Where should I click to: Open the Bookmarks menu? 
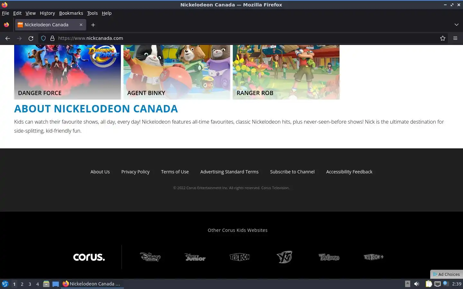pyautogui.click(x=71, y=13)
